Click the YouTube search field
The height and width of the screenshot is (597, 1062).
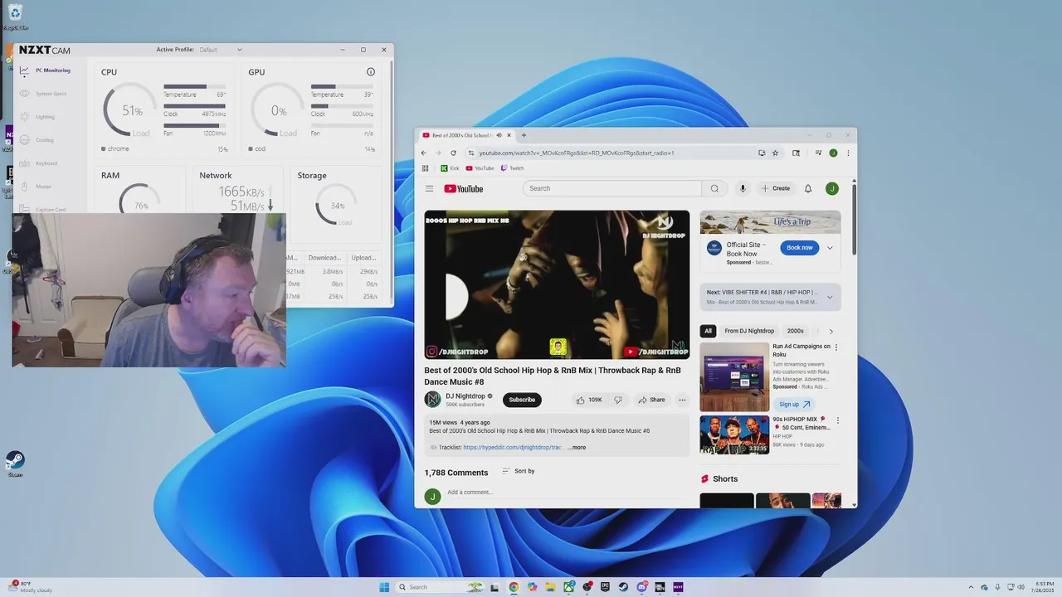click(612, 188)
